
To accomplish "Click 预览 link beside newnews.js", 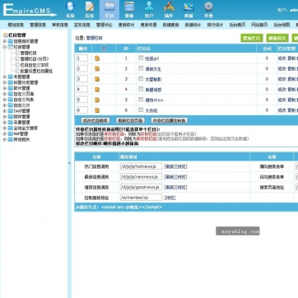I will [x=181, y=177].
